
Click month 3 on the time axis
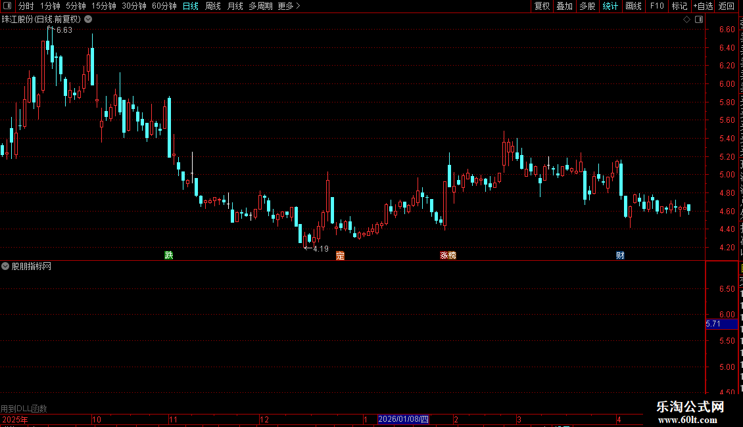tap(519, 419)
